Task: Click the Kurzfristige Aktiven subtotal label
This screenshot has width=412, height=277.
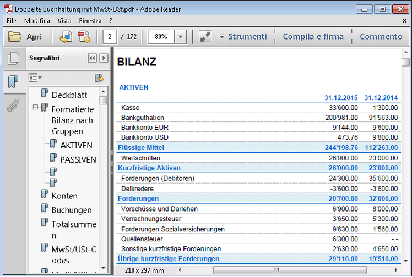Action: (149, 168)
